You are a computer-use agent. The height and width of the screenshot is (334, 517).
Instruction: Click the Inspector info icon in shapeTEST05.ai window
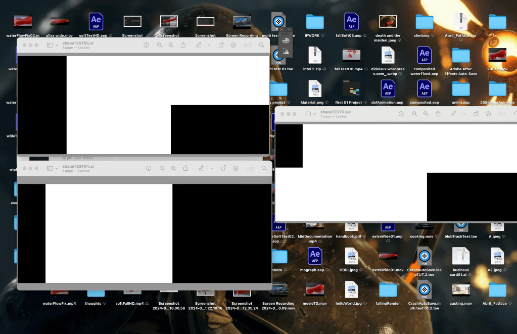click(147, 45)
